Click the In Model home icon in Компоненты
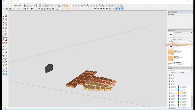This screenshot has height=110, width=195. 172,41
